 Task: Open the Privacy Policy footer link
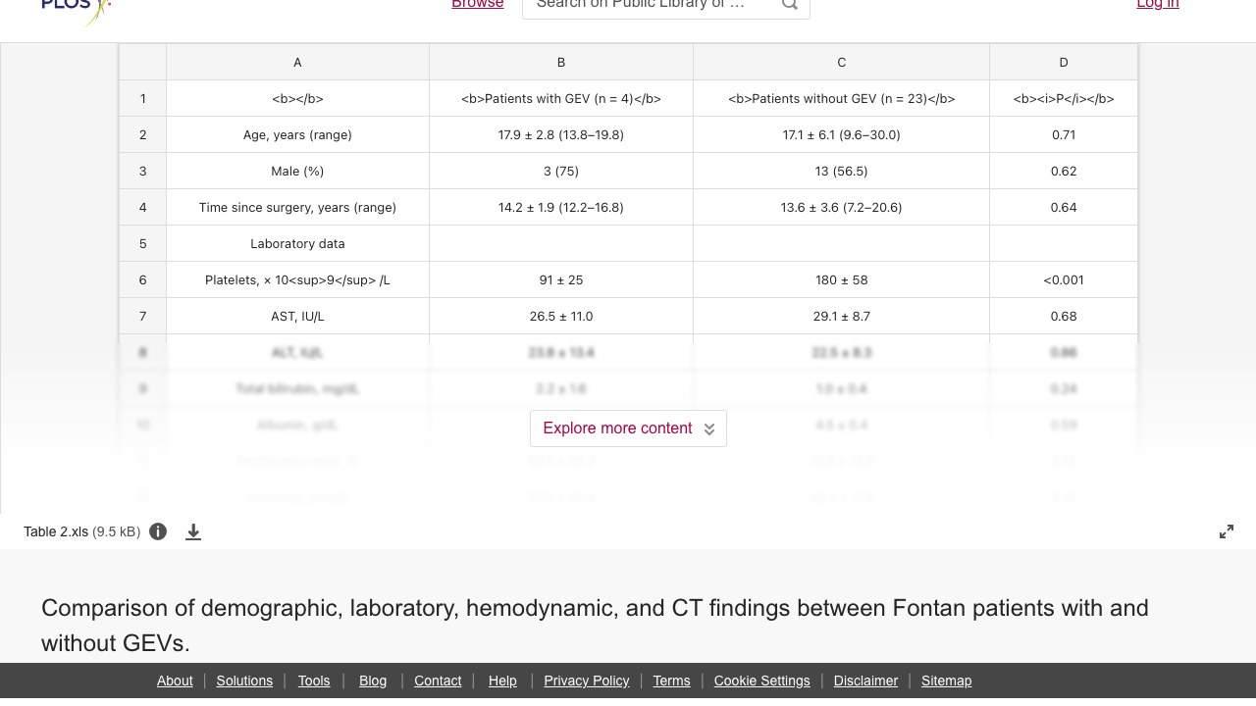tap(587, 681)
